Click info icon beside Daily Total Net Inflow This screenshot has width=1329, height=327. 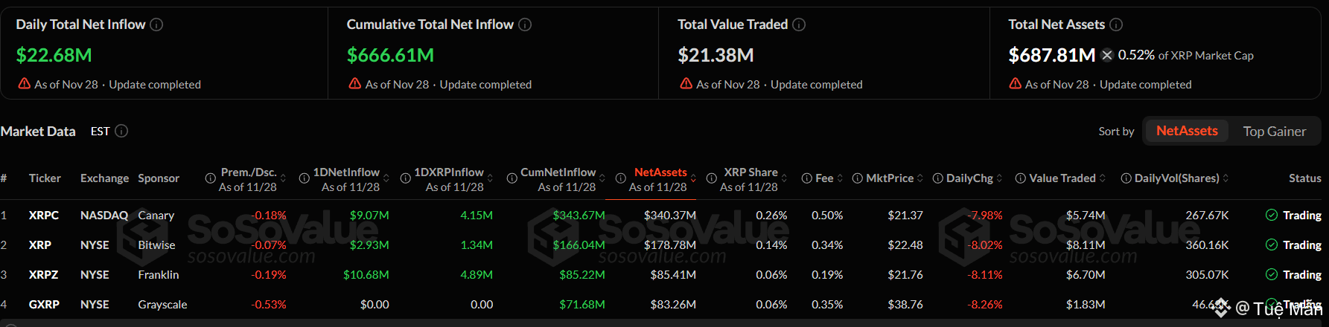(156, 25)
